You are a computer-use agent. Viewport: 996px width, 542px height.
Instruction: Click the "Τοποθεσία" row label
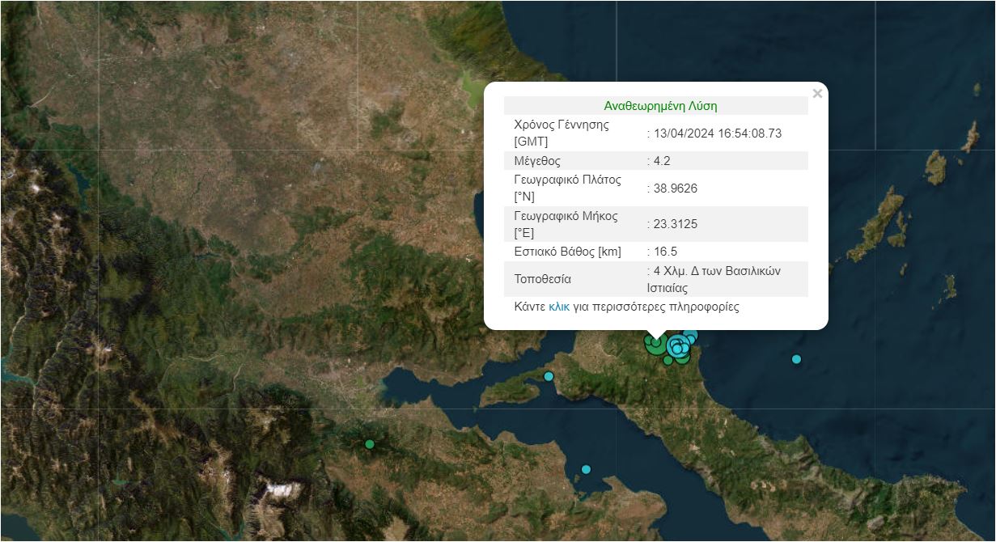tap(543, 279)
